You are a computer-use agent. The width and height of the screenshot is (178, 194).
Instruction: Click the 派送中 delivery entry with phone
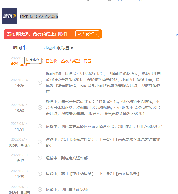point(103,108)
